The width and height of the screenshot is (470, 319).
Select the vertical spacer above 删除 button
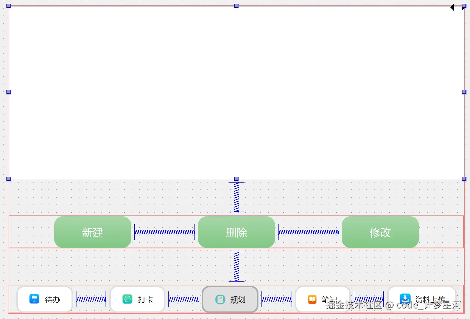pos(237,197)
